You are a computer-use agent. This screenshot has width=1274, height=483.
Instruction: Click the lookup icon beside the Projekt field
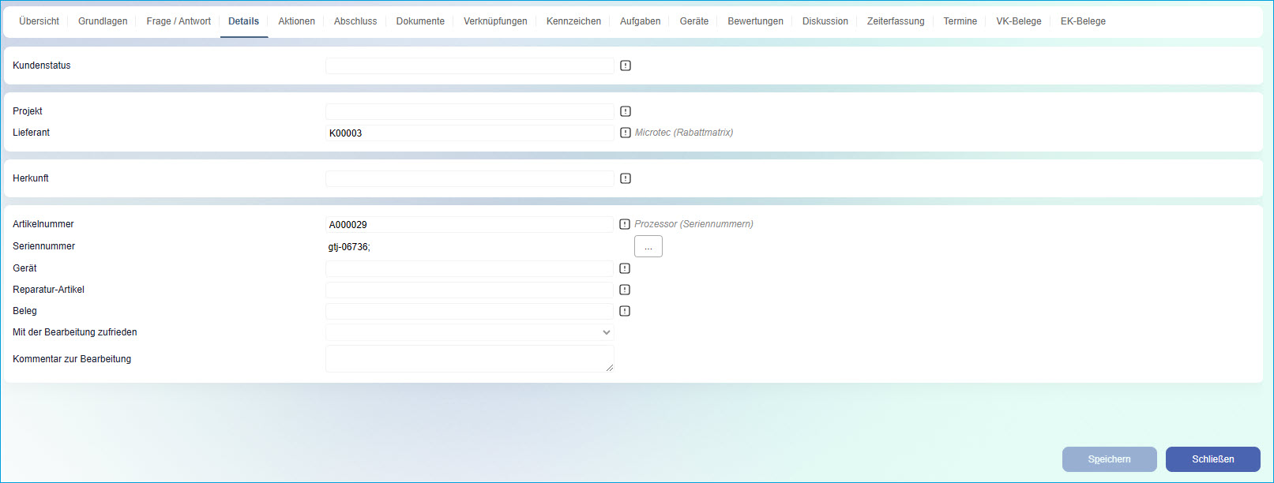626,111
